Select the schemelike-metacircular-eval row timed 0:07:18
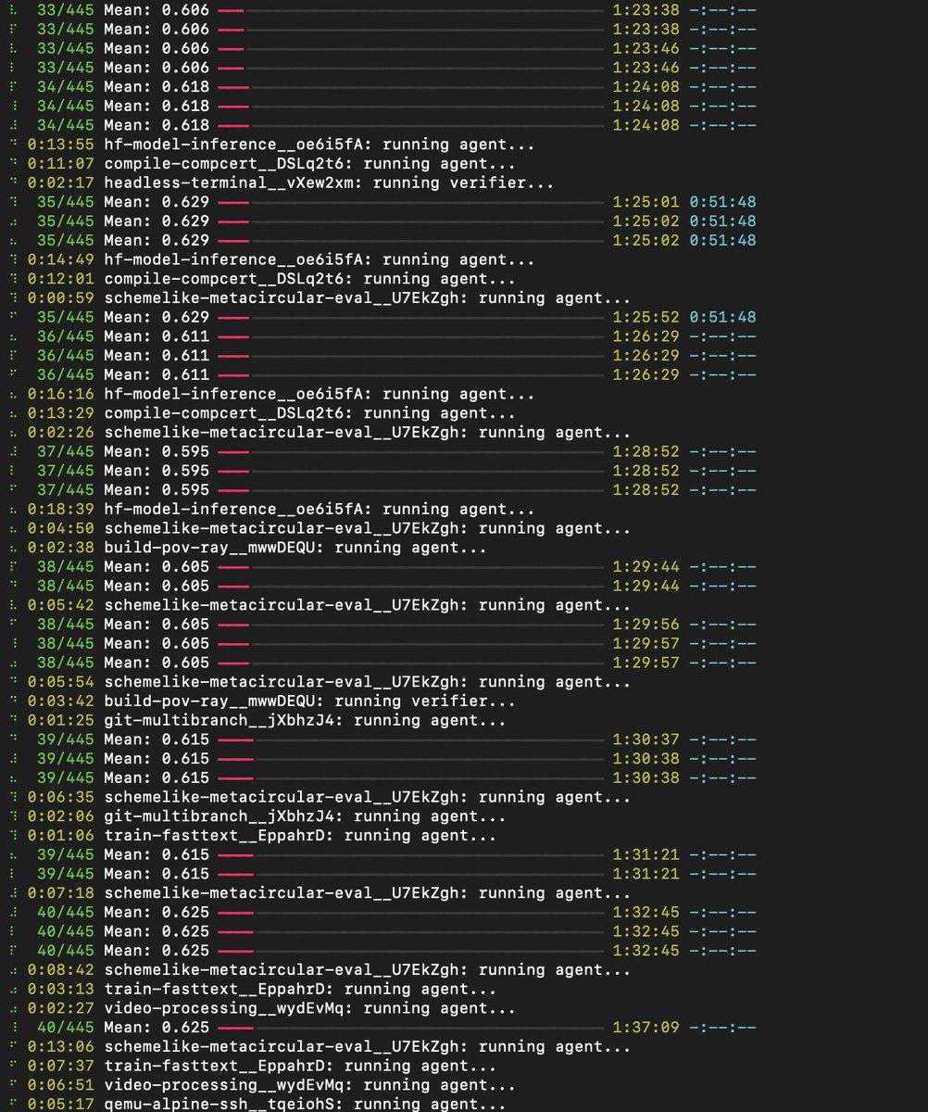 [320, 893]
